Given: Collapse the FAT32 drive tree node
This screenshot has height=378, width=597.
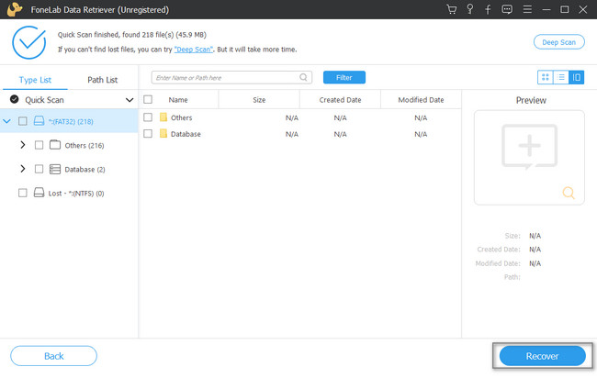Looking at the screenshot, I should click(6, 121).
